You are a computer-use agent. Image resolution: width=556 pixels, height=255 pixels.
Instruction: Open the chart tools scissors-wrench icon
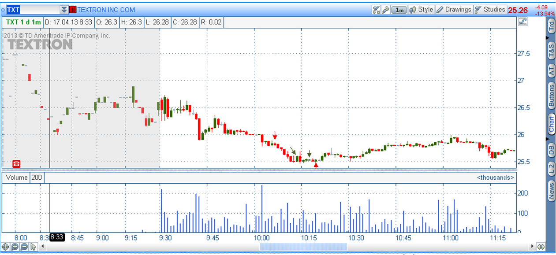[x=376, y=10]
